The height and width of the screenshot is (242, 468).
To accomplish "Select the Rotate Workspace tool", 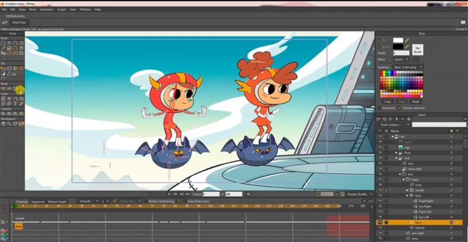I will point(15,124).
